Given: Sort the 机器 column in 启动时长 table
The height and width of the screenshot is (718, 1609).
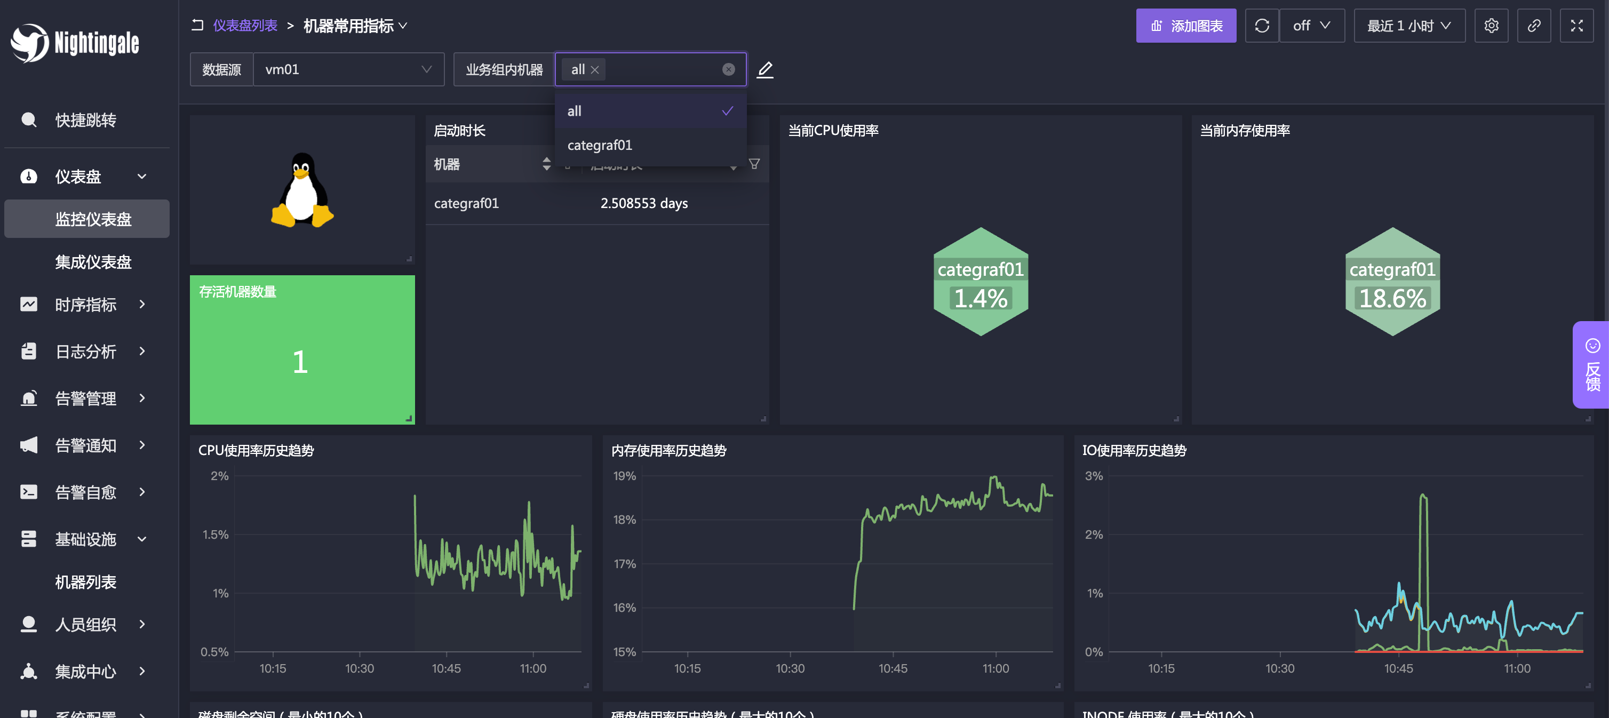Looking at the screenshot, I should 546,164.
